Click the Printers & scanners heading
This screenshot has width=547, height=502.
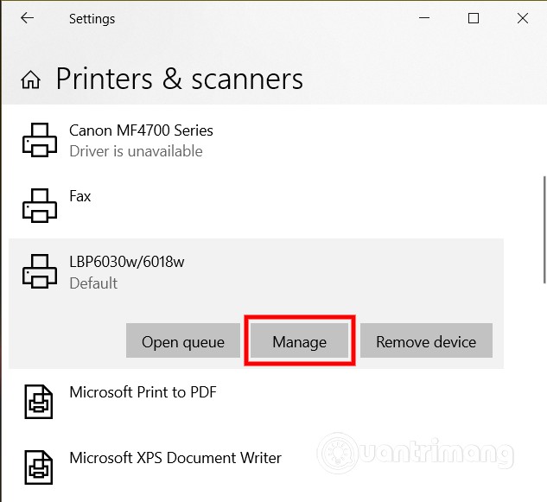coord(180,79)
